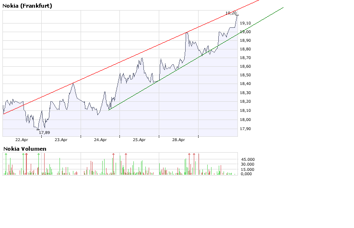Click the 17,89 low price label

(x=44, y=132)
